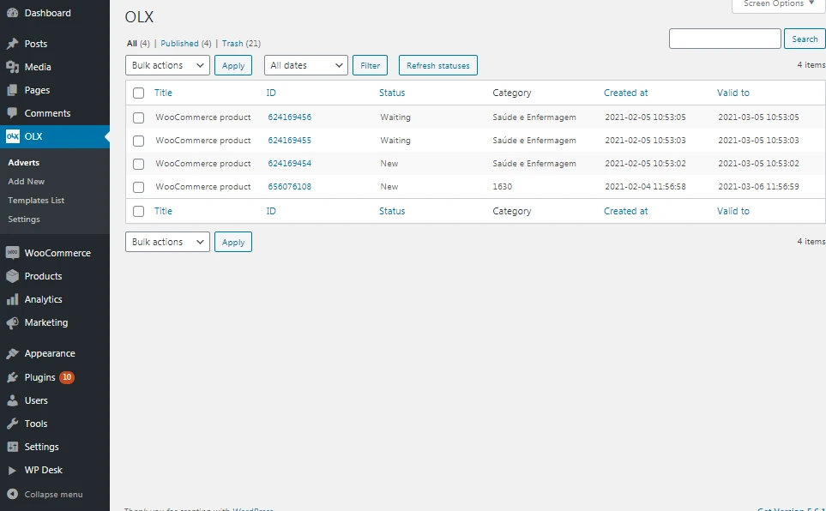826x511 pixels.
Task: Click the Analytics bar chart icon
Action: (x=13, y=299)
